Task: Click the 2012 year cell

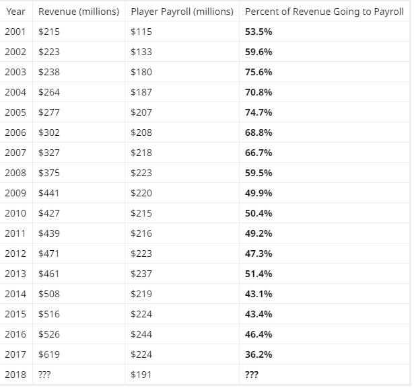Action: click(15, 254)
